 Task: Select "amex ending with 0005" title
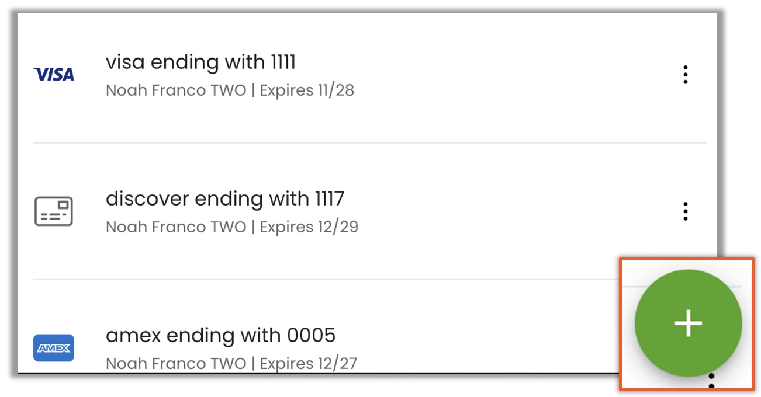(x=221, y=336)
